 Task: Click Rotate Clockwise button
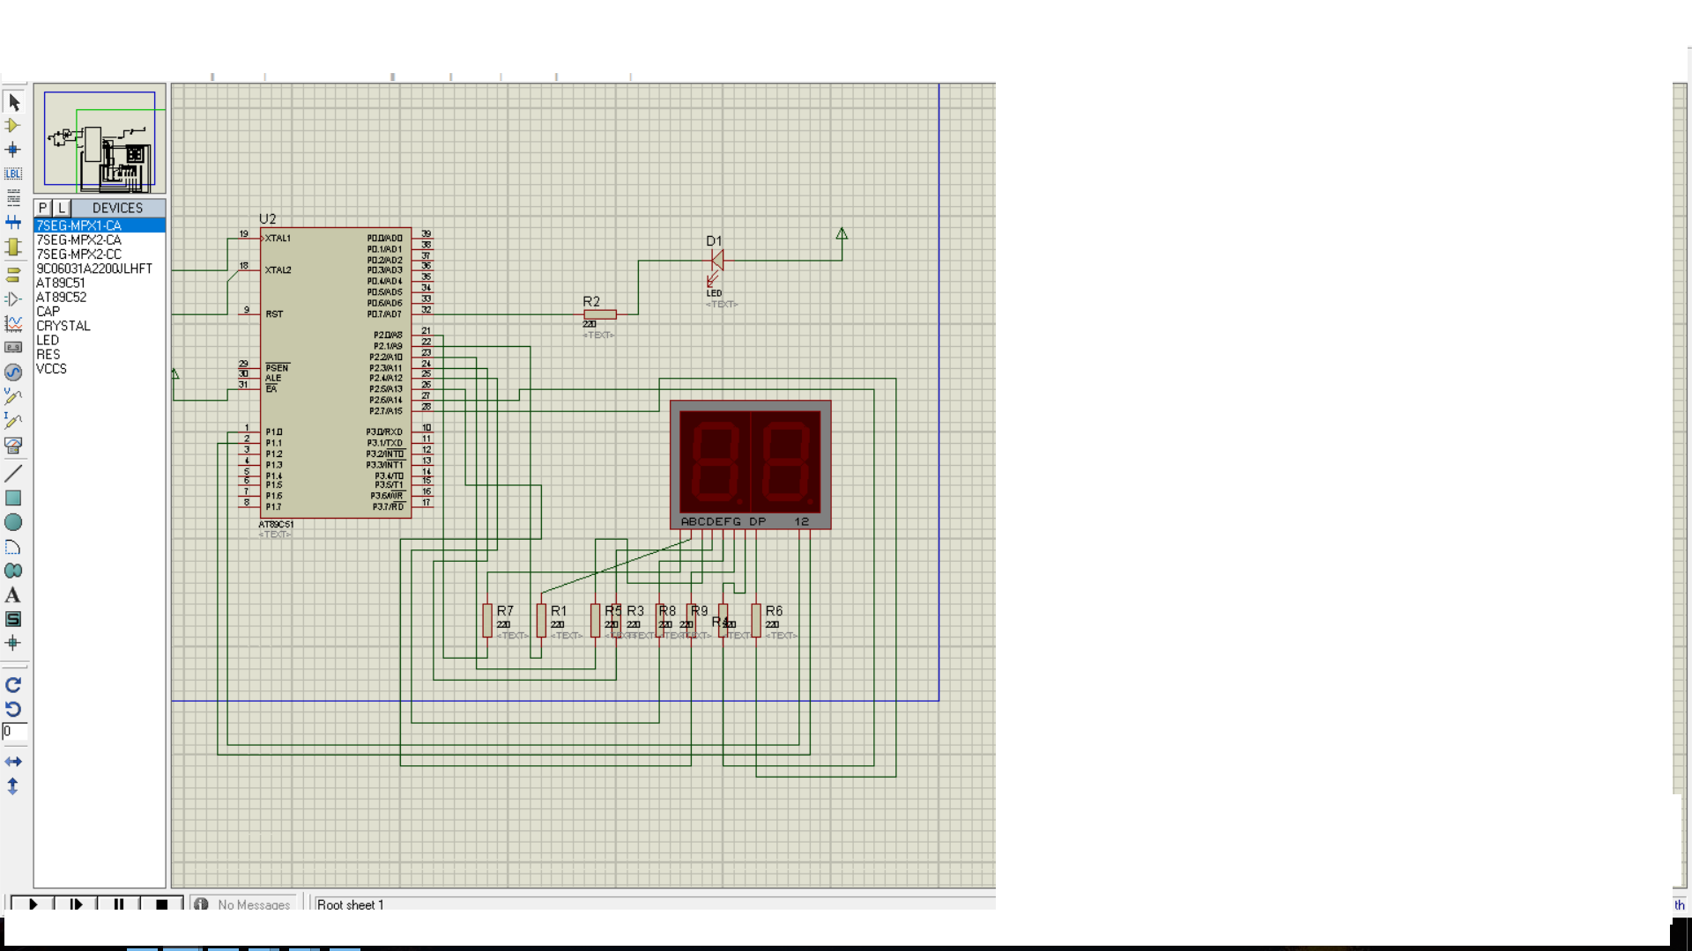13,685
